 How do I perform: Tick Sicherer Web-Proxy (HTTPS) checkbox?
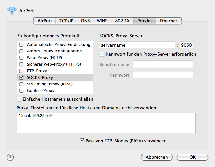(21, 64)
